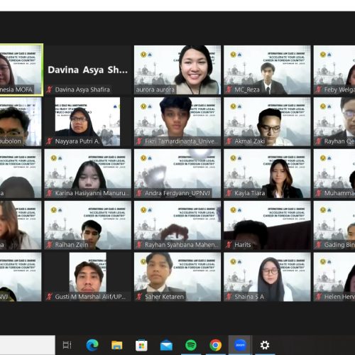Image resolution: width=355 pixels, height=355 pixels.
Task: Open Spotify from the taskbar
Action: click(x=191, y=345)
